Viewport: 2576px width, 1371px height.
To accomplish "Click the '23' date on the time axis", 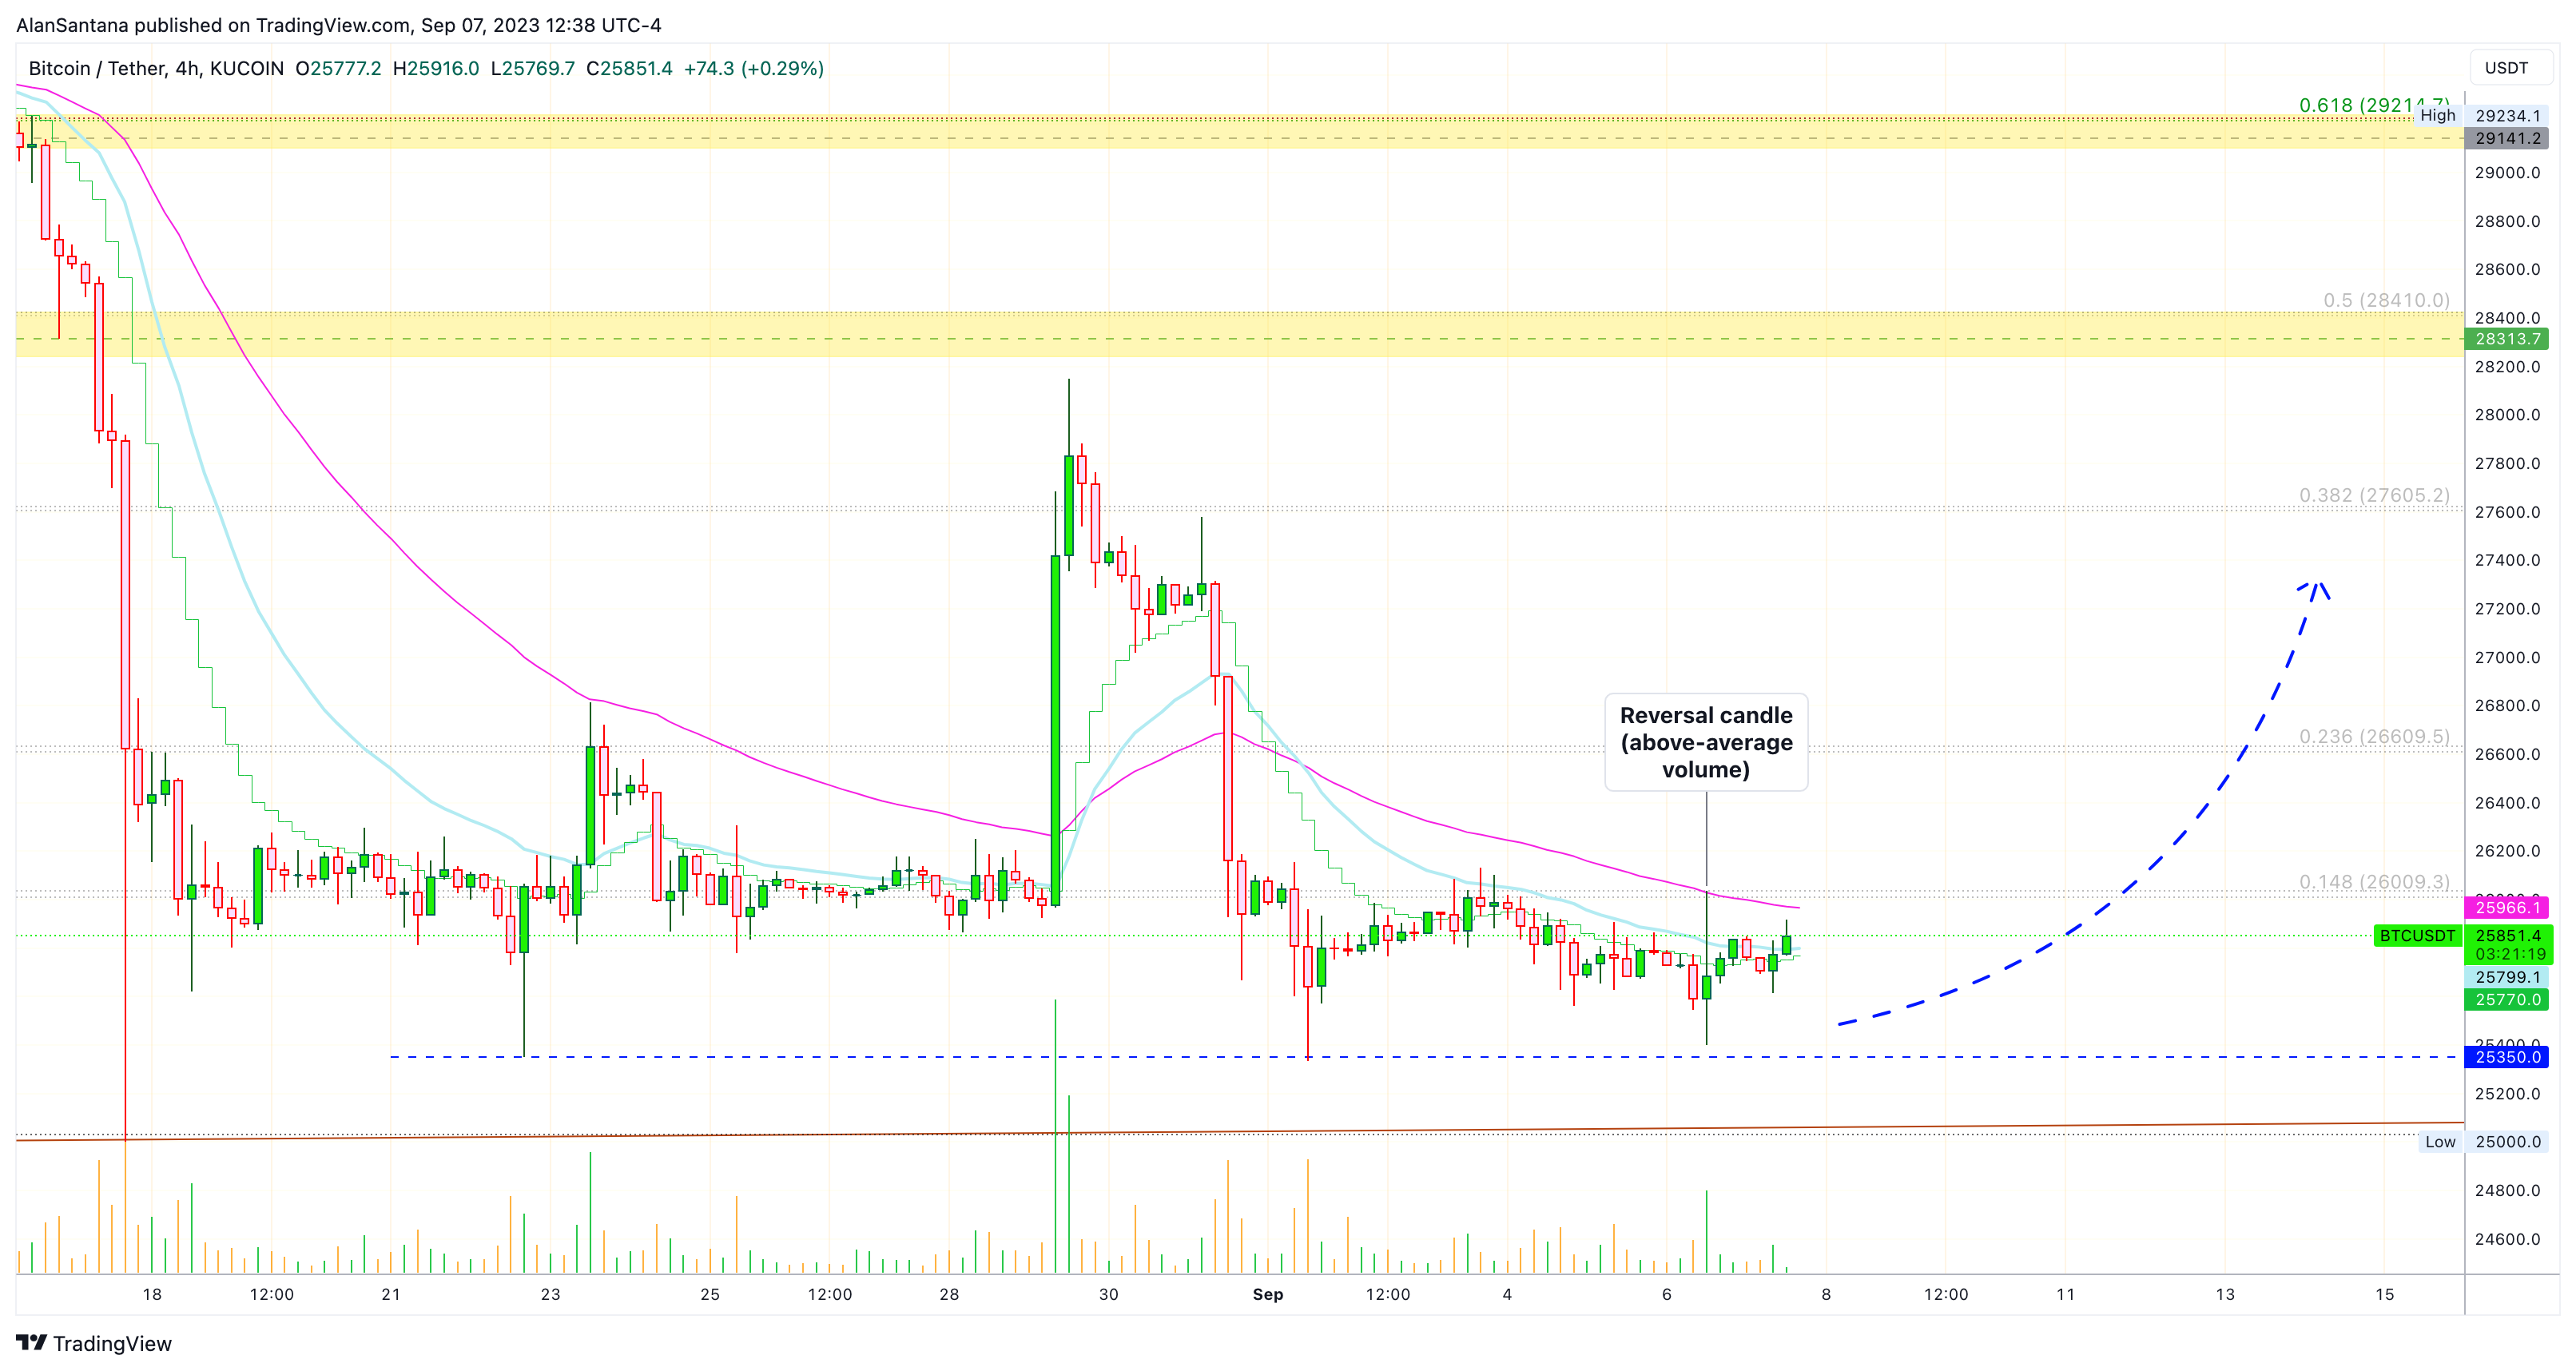I will coord(550,1294).
